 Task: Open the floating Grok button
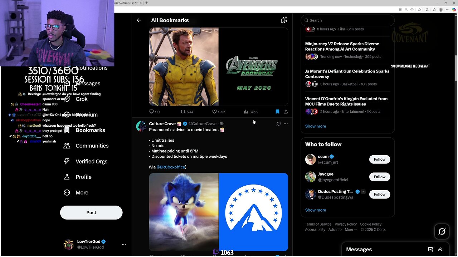tap(442, 232)
